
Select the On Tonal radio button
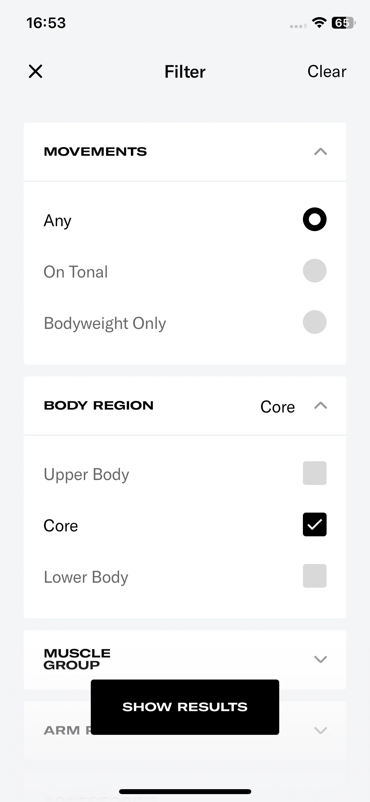click(314, 271)
